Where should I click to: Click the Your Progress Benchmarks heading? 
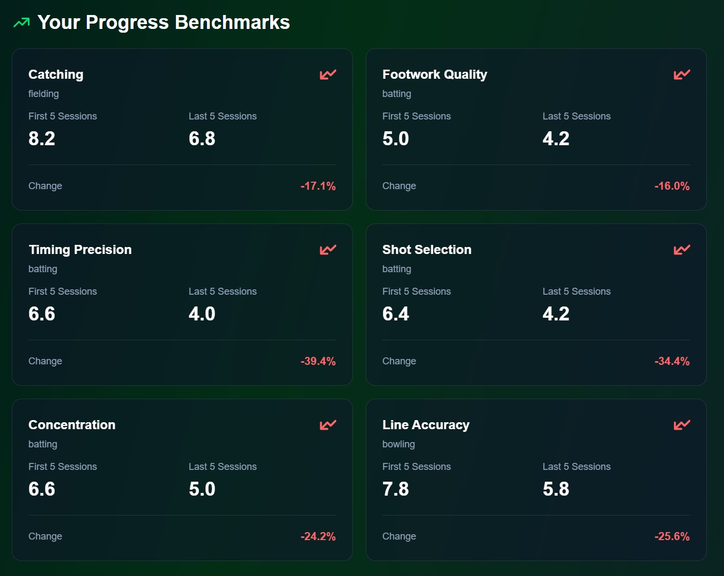163,23
